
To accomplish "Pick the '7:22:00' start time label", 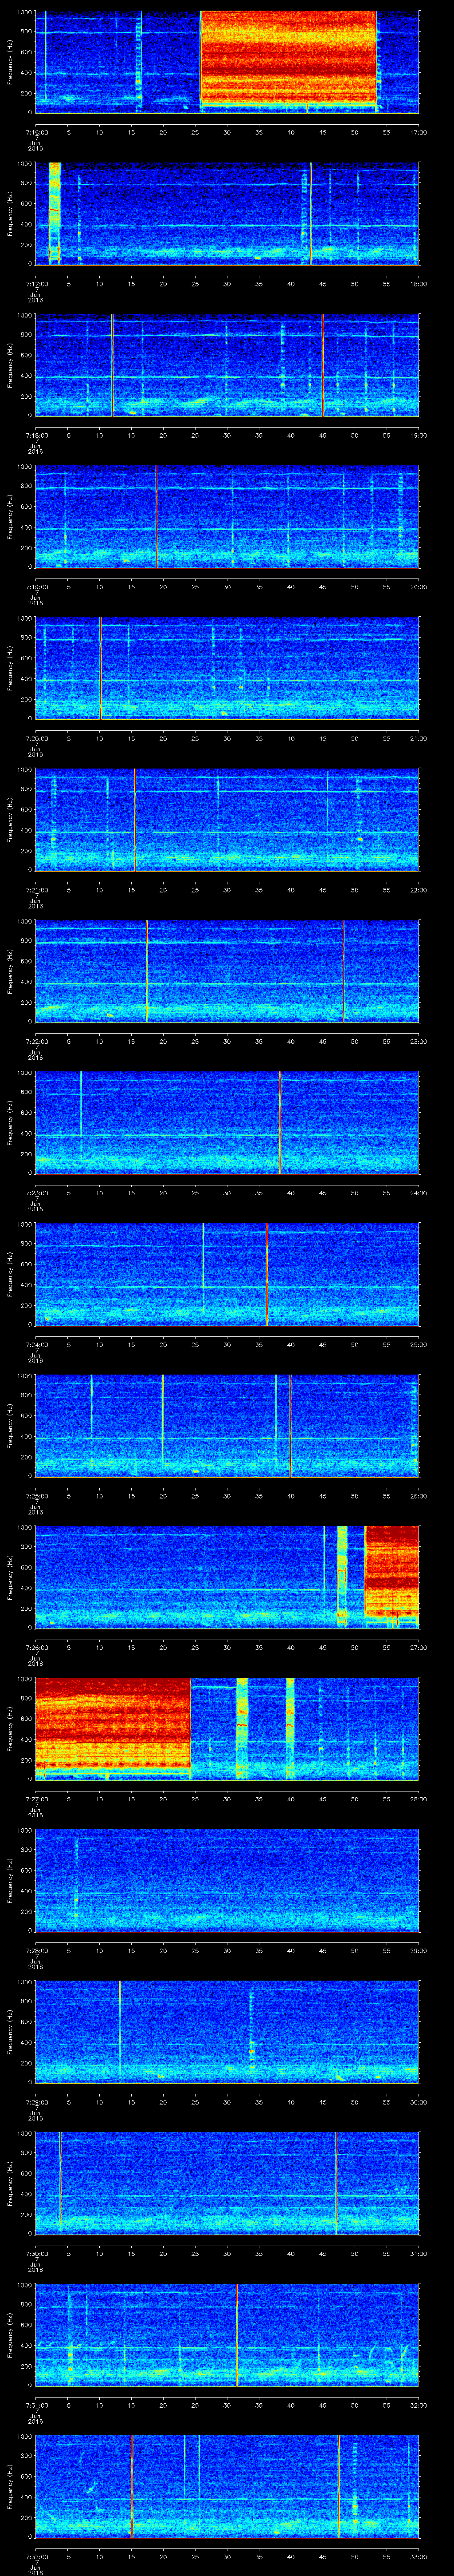I will (x=36, y=1041).
